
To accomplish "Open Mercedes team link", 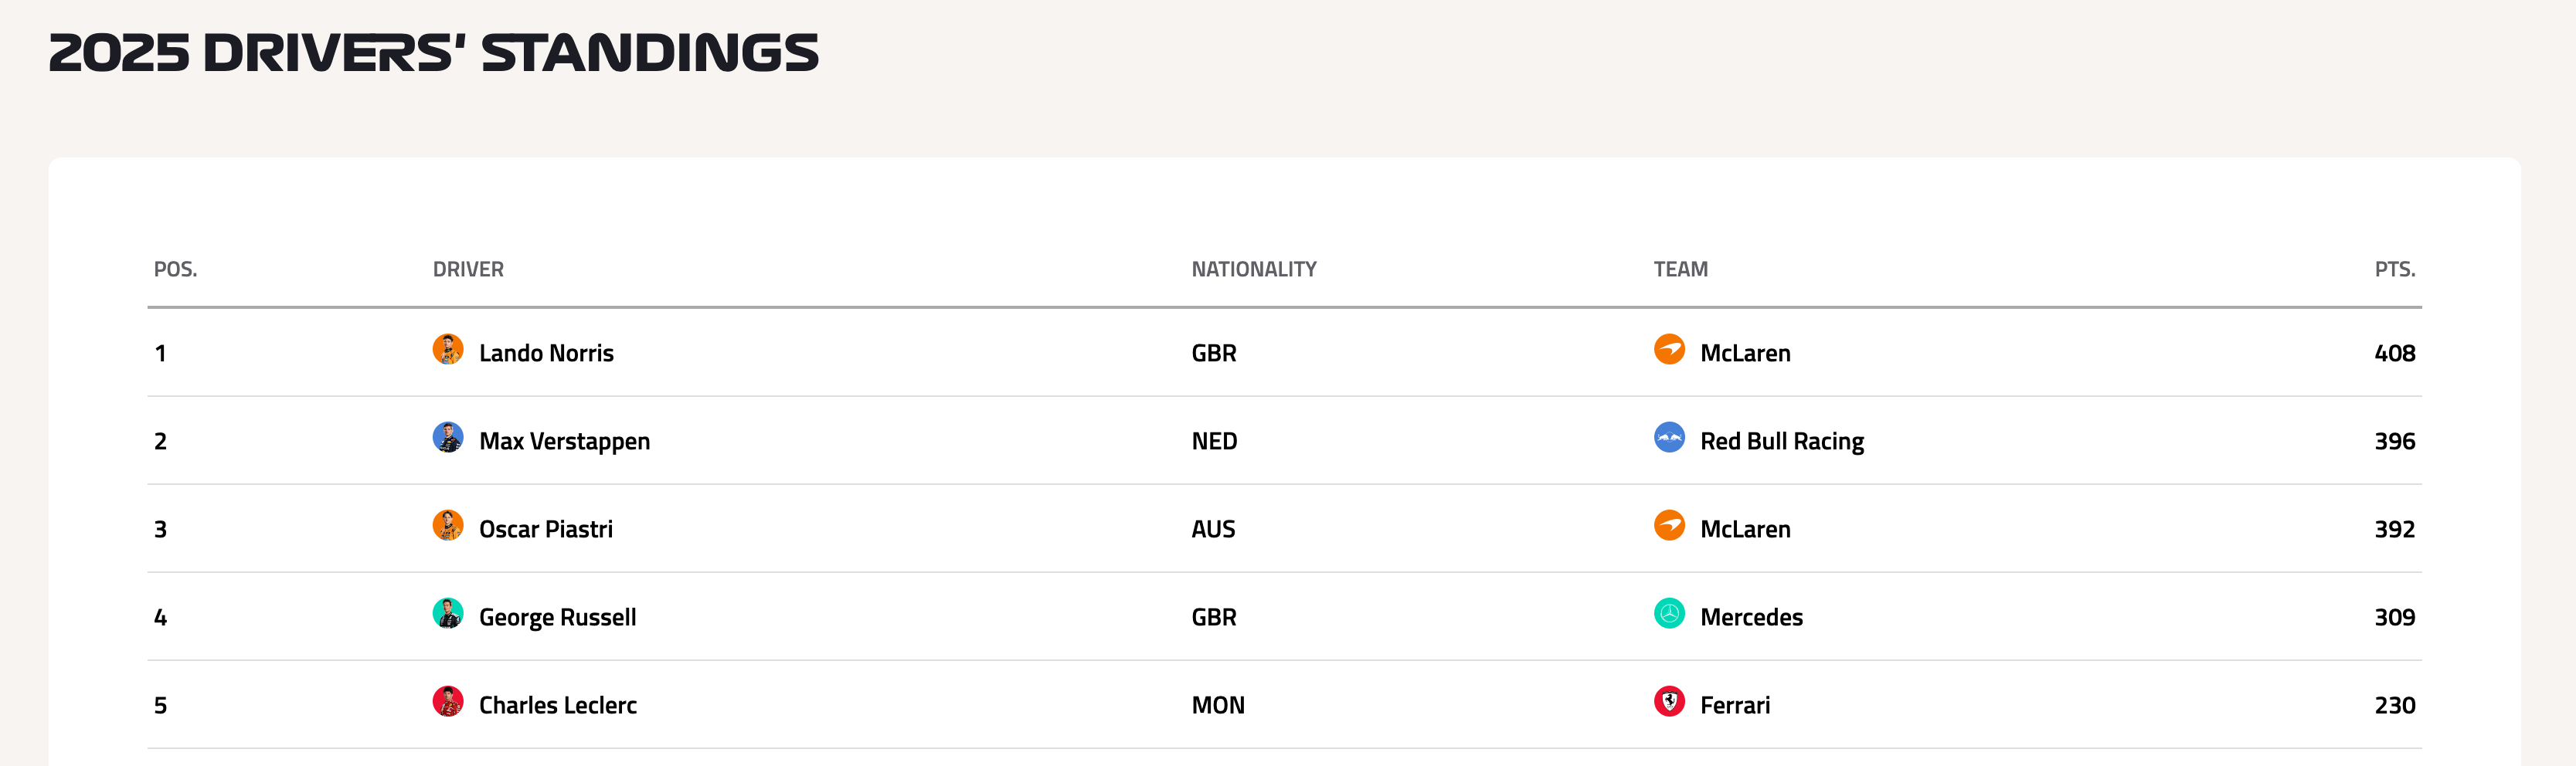I will pyautogui.click(x=1752, y=617).
